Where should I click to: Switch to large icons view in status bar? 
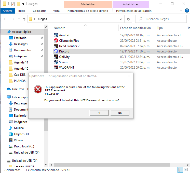point(186,170)
